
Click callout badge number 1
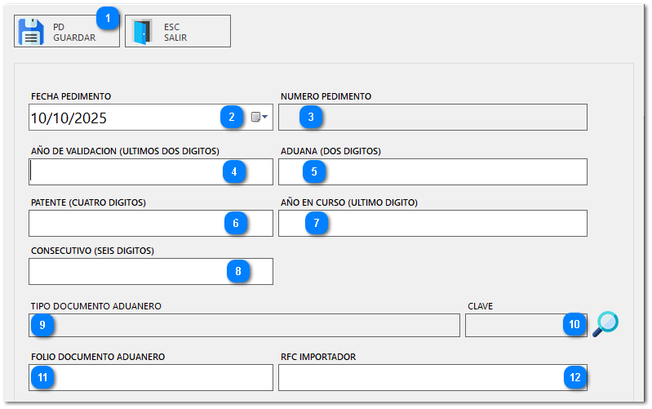pyautogui.click(x=107, y=16)
